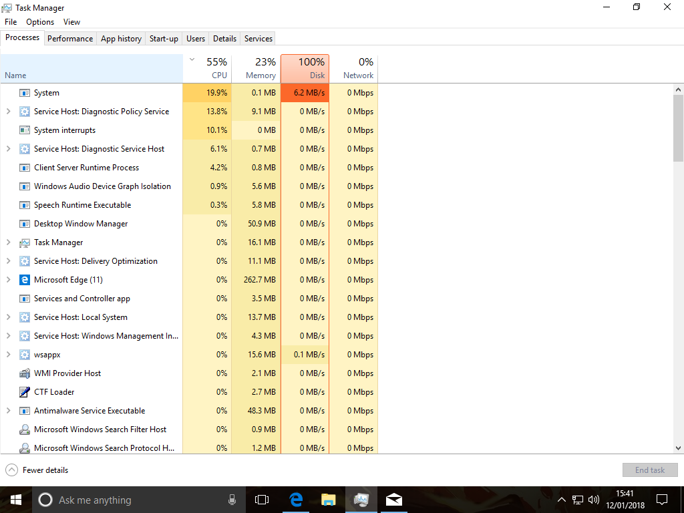Click the WMI Provider Host icon
Image resolution: width=684 pixels, height=513 pixels.
pos(25,373)
